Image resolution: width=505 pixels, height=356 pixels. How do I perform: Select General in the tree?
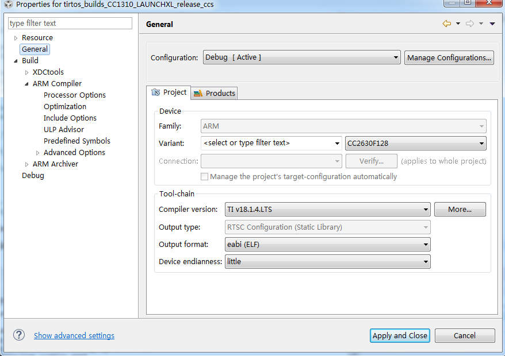pyautogui.click(x=35, y=49)
